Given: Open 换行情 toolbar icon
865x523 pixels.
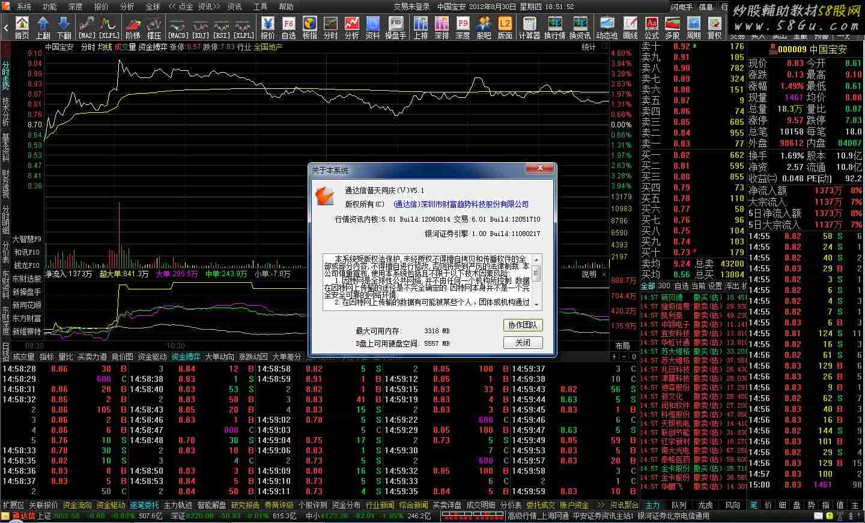Looking at the screenshot, I should [x=555, y=28].
